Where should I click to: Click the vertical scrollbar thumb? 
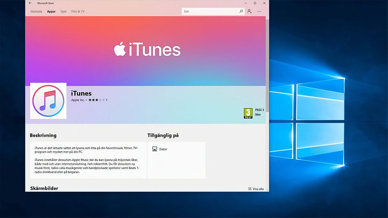coord(267,66)
